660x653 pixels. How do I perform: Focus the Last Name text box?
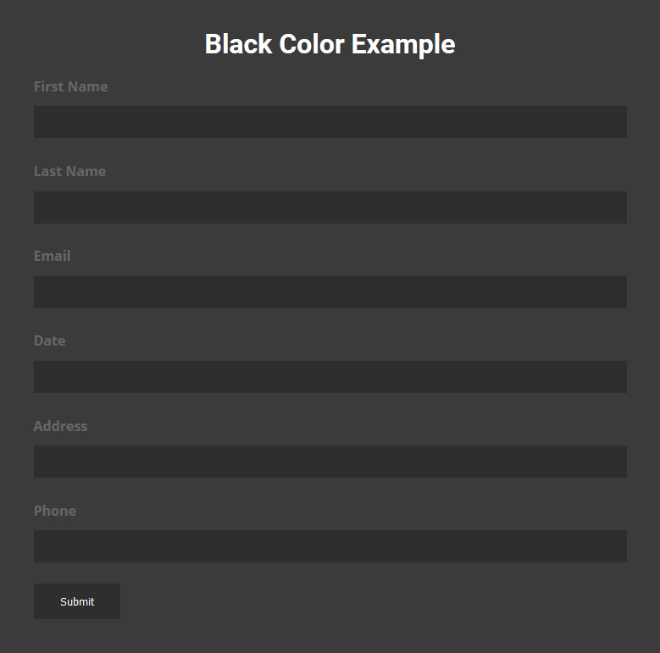tap(330, 208)
